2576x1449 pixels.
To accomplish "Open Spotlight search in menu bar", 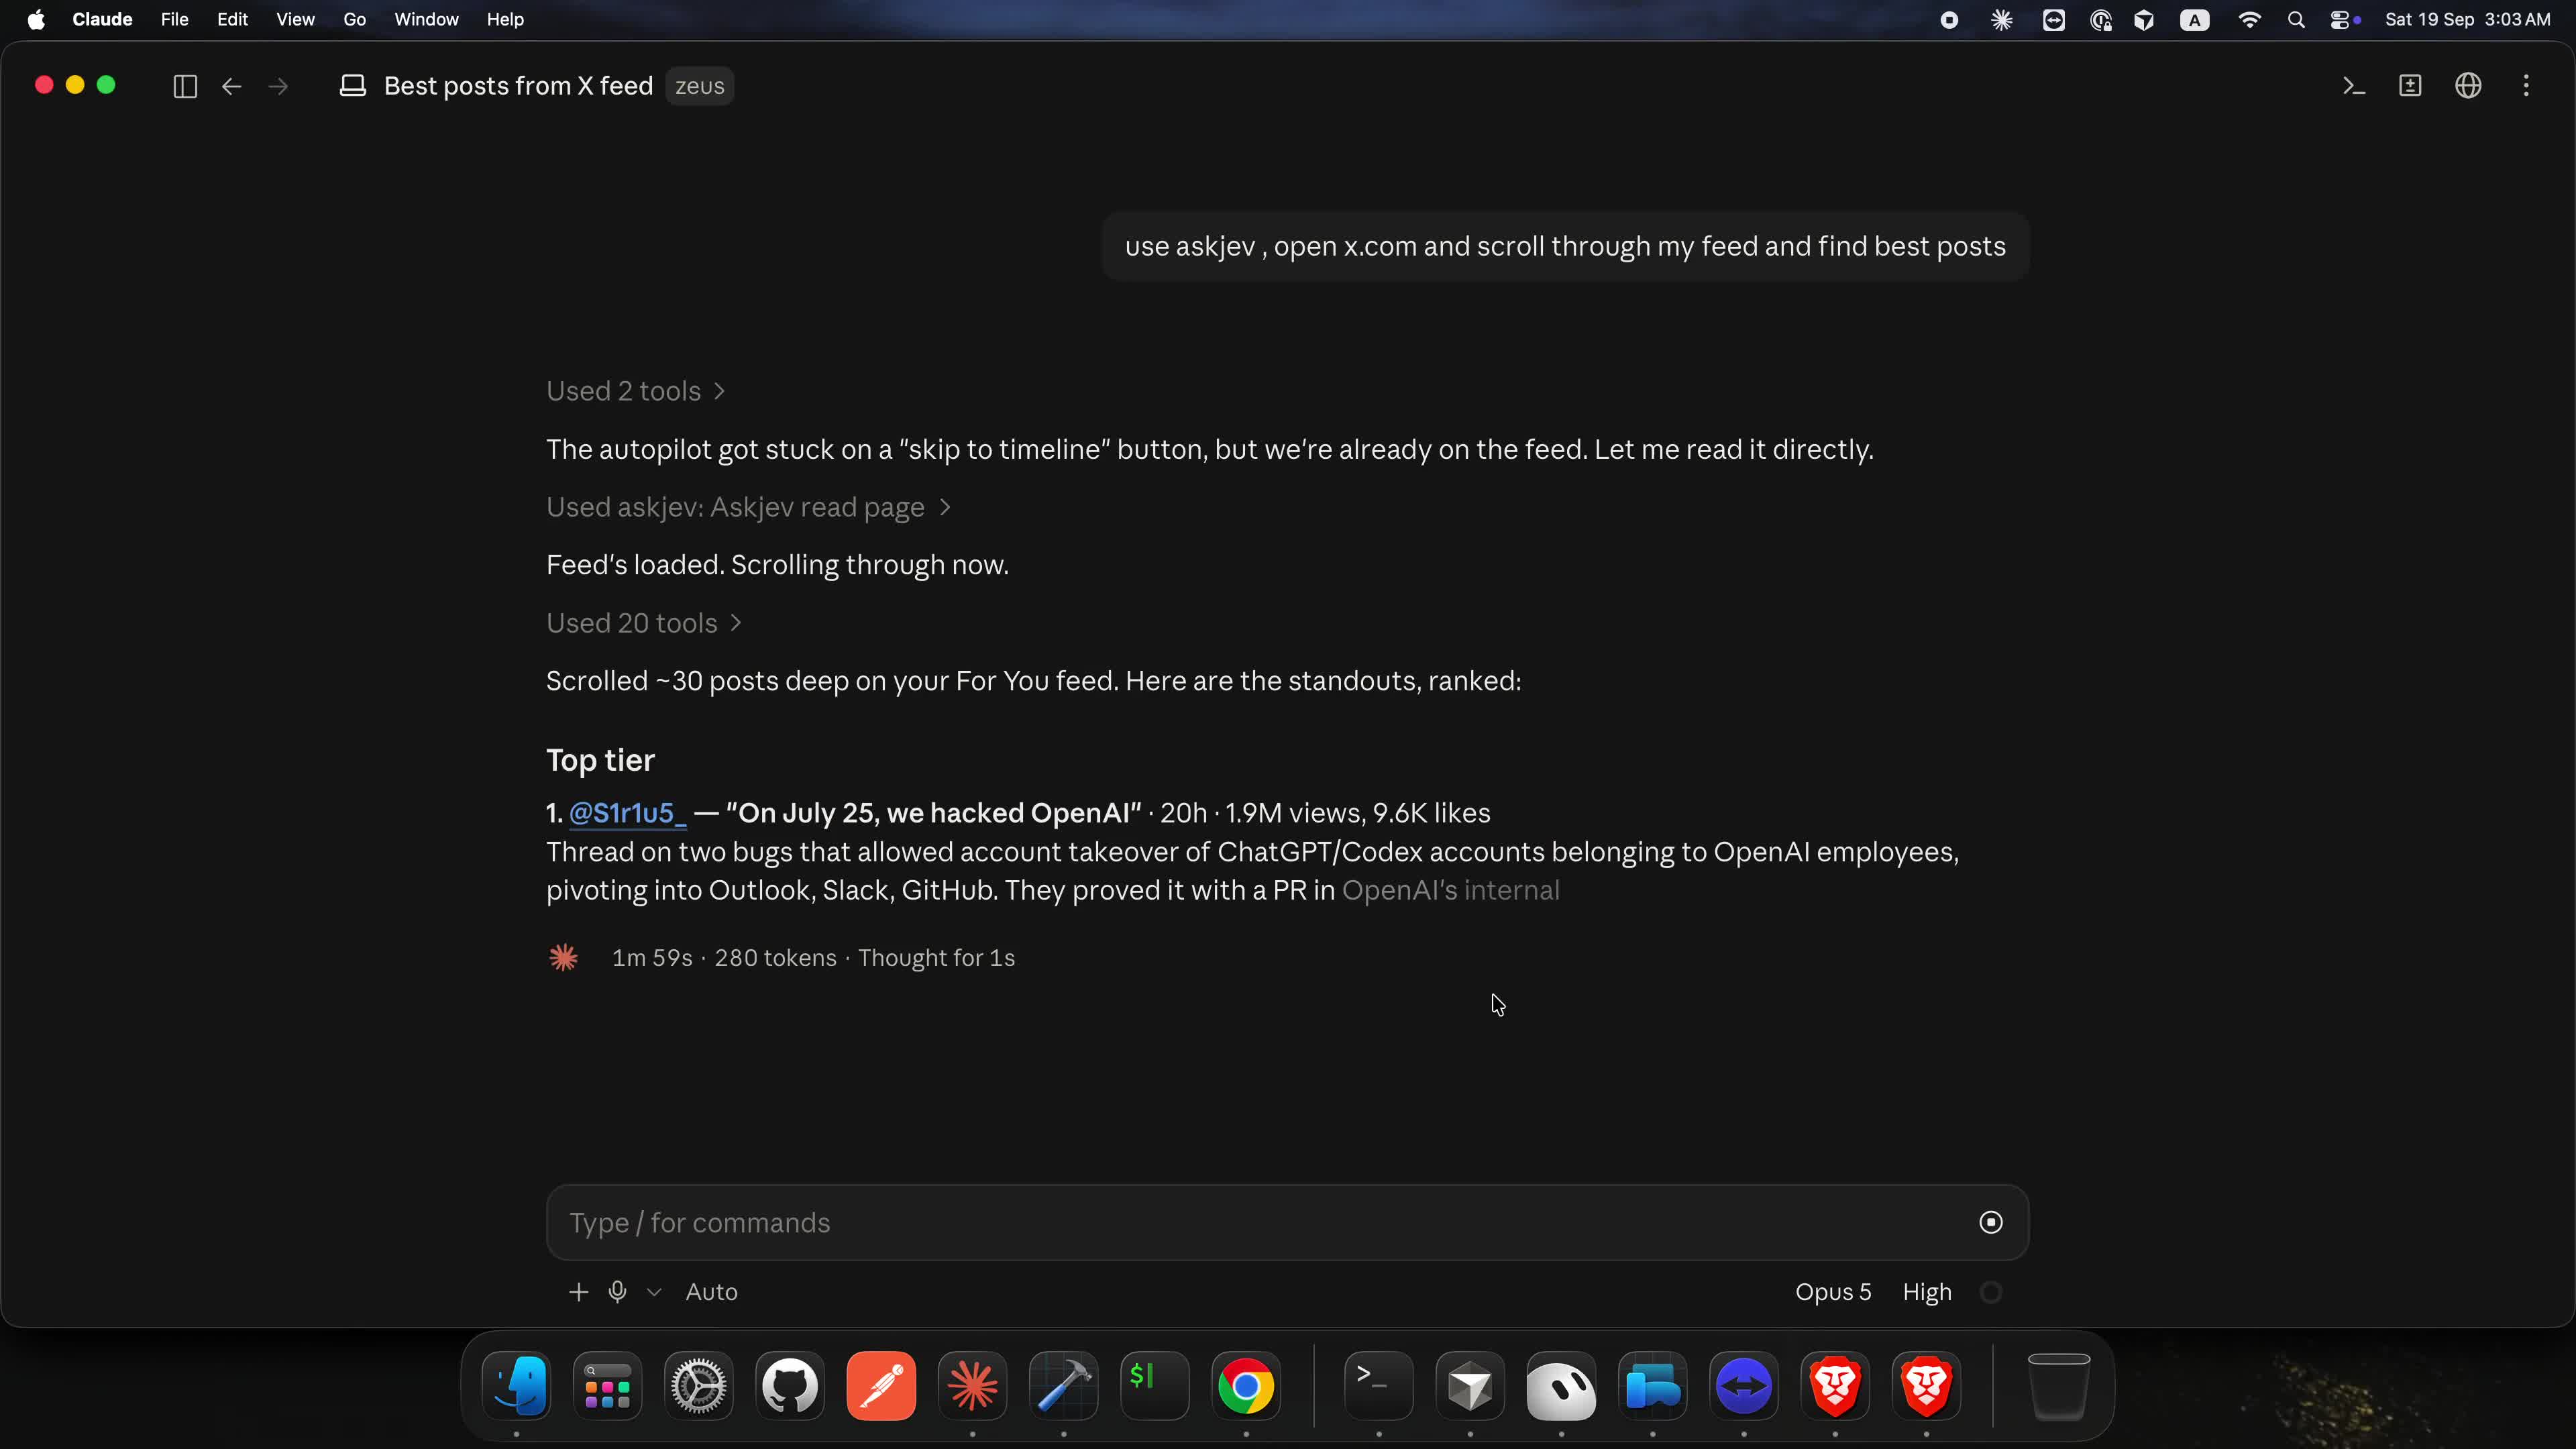I will point(2296,20).
